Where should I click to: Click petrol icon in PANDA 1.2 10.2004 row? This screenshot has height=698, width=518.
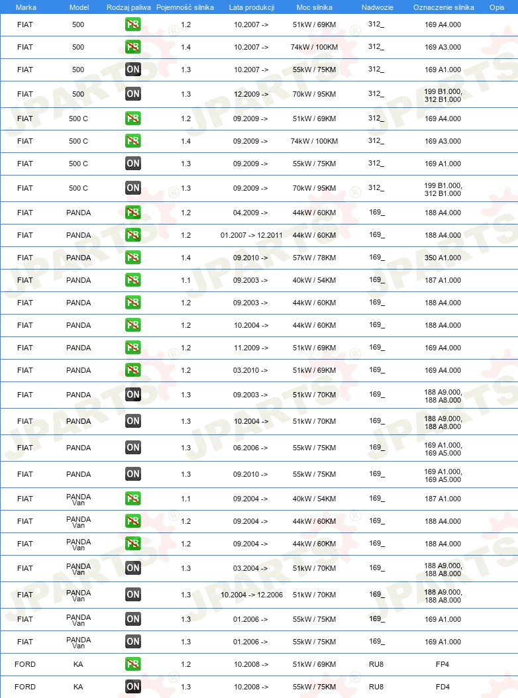(x=132, y=325)
